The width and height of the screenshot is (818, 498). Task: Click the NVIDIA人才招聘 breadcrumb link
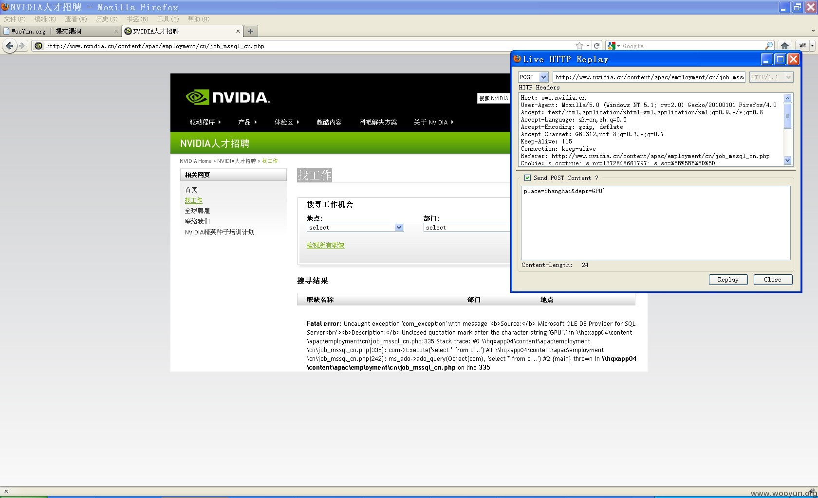[236, 161]
